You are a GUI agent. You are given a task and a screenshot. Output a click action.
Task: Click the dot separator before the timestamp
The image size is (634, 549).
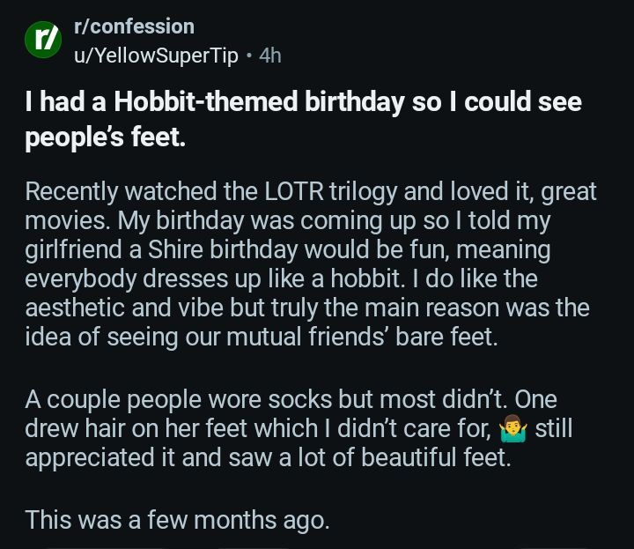(x=249, y=56)
